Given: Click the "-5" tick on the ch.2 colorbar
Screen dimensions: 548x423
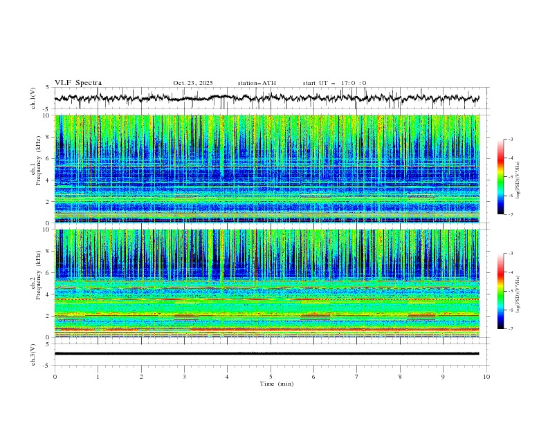Looking at the screenshot, I should tap(511, 291).
